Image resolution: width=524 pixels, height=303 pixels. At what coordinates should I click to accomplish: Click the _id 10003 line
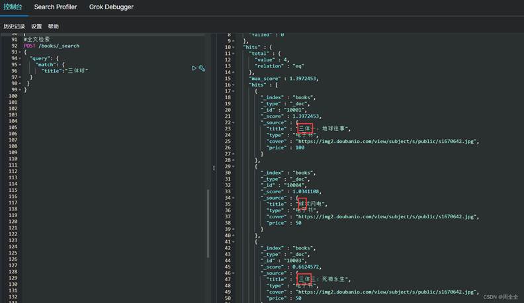(283, 261)
